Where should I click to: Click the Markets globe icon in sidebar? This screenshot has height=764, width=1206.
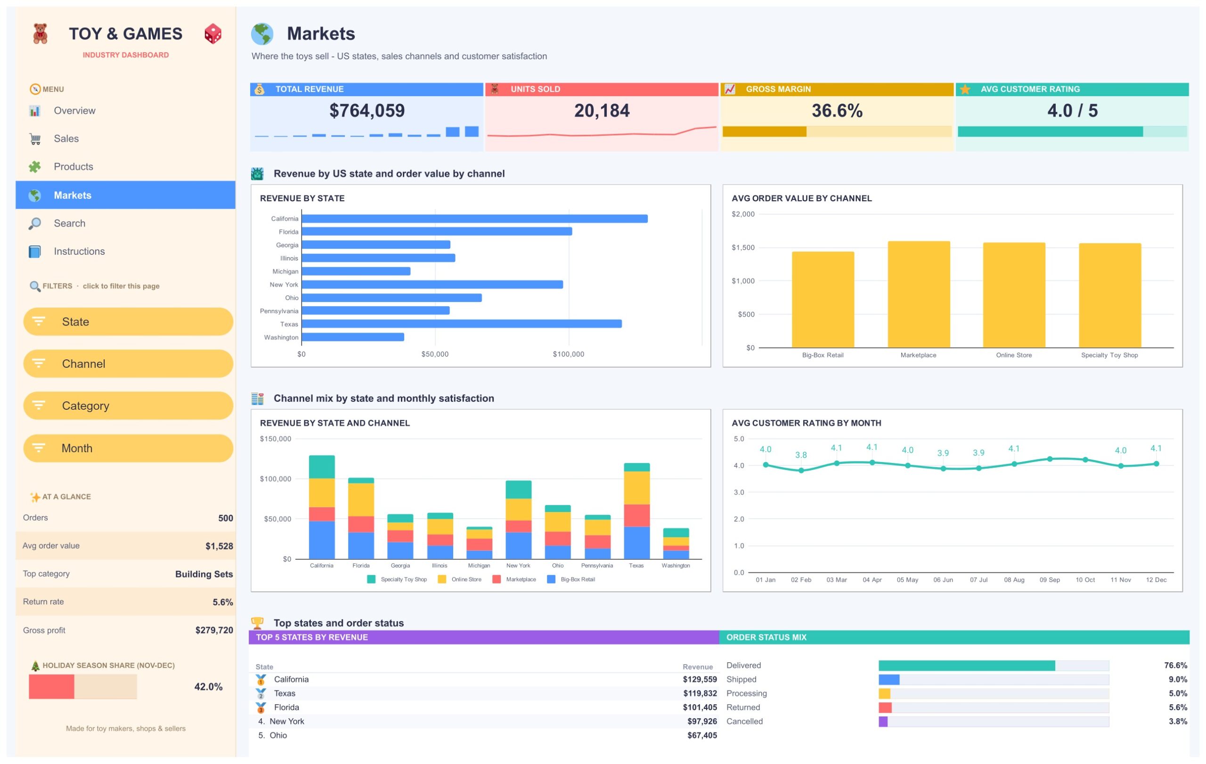point(34,195)
